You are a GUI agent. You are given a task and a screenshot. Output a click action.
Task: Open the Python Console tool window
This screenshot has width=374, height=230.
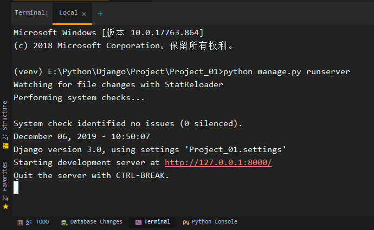(x=210, y=222)
